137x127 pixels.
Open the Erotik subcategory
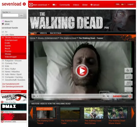7,43
